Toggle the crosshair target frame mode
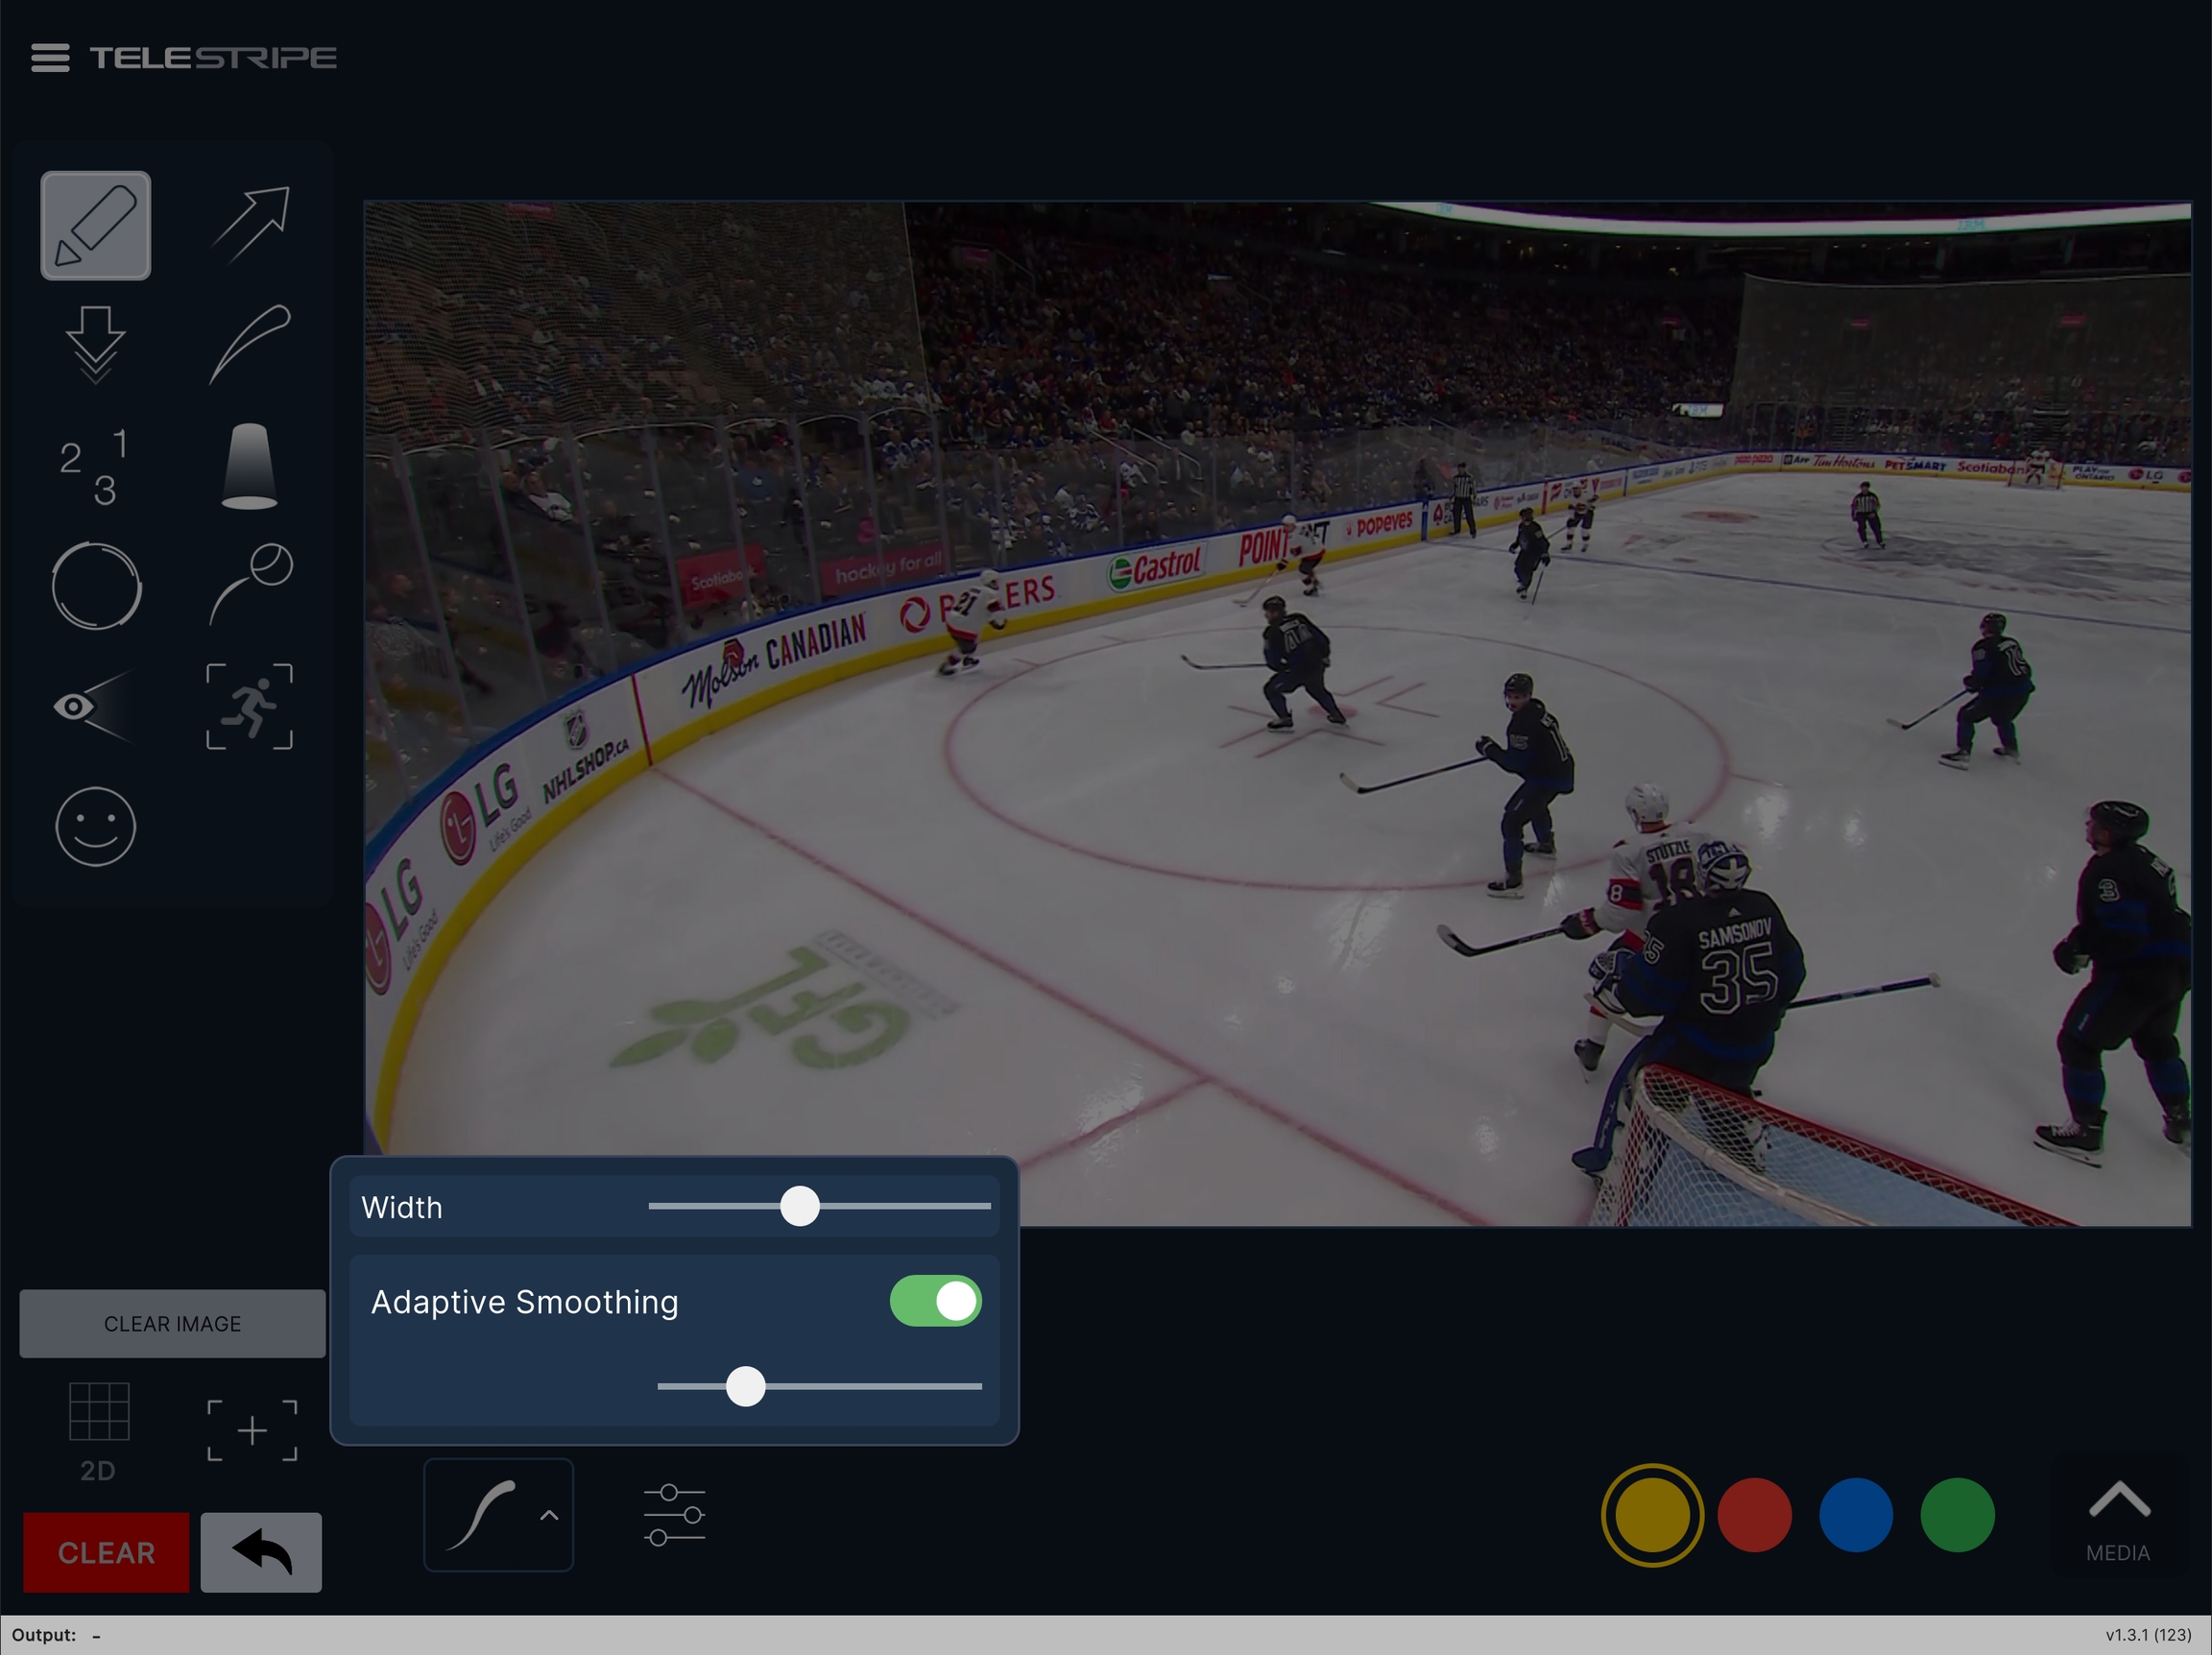2212x1655 pixels. pyautogui.click(x=252, y=1430)
